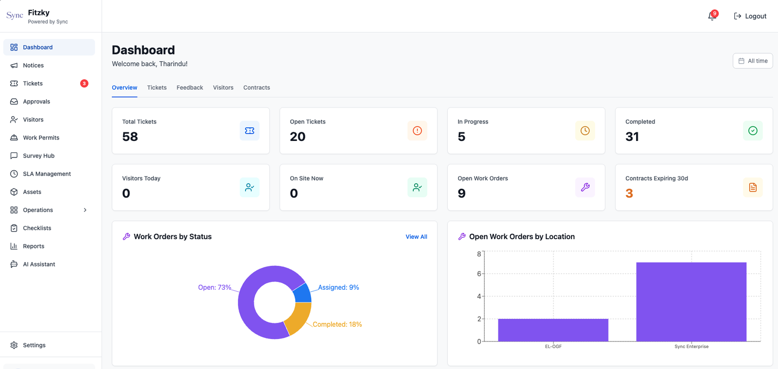Click the Survey Hub chat icon
The width and height of the screenshot is (778, 369).
click(x=14, y=156)
